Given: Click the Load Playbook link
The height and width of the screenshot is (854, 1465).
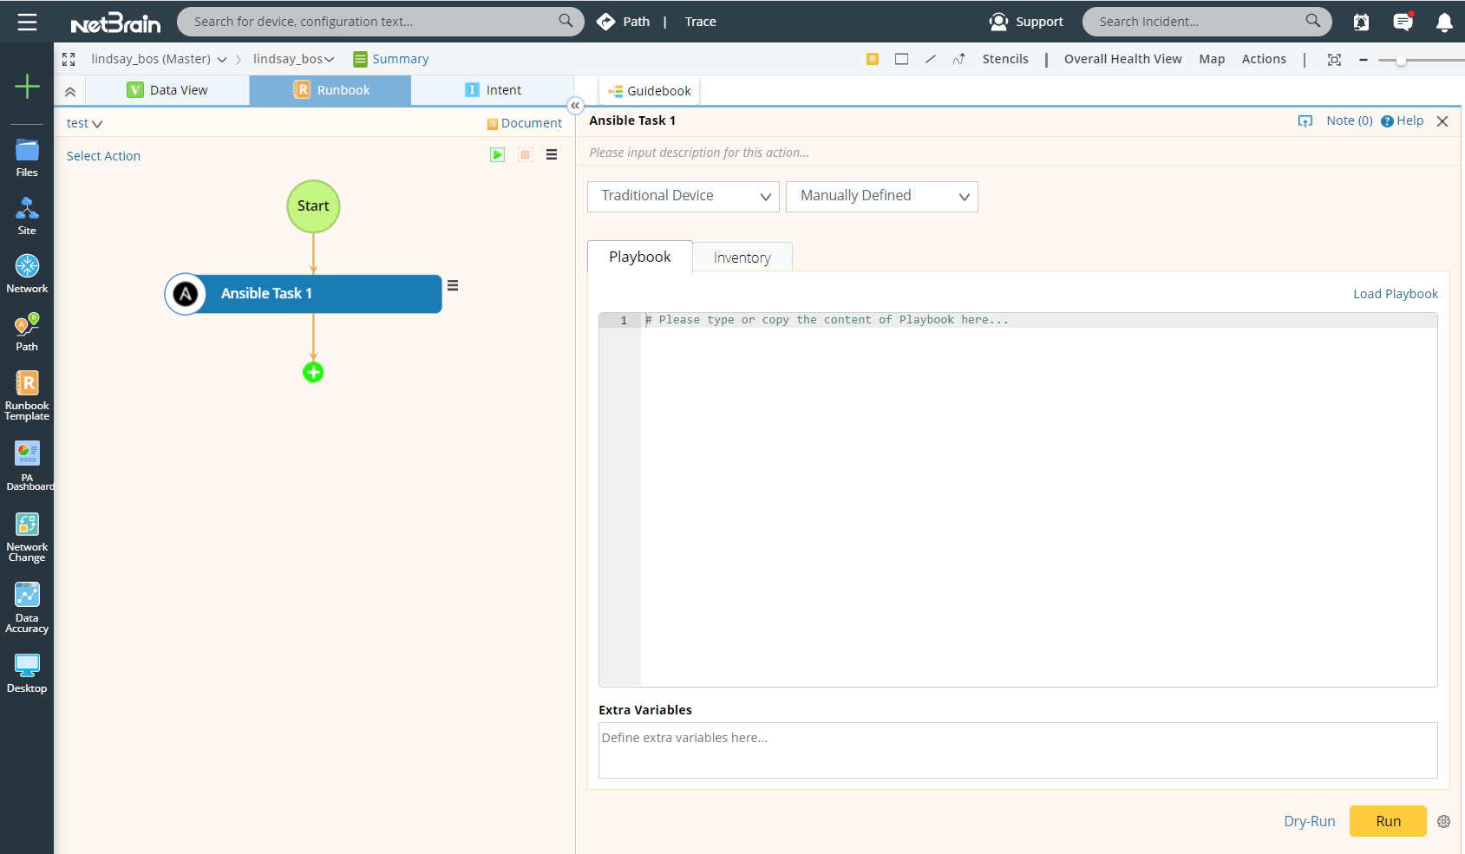Looking at the screenshot, I should [x=1396, y=294].
